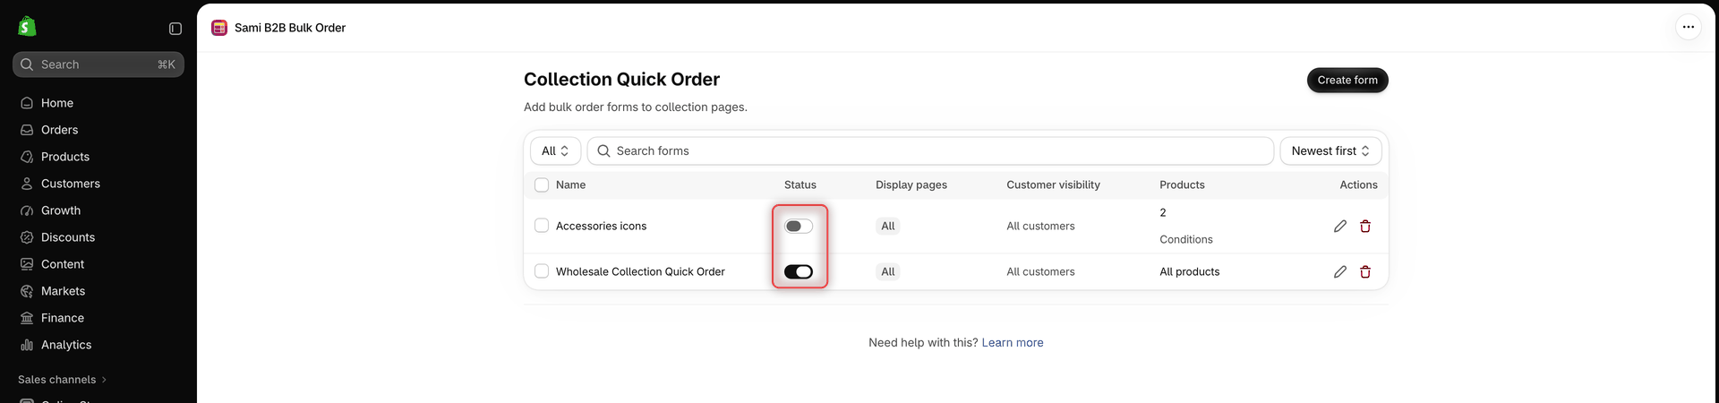This screenshot has height=403, width=1719.
Task: Open the All filter dropdown
Action: [x=555, y=150]
